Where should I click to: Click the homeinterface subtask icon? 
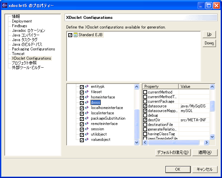tap(87, 97)
